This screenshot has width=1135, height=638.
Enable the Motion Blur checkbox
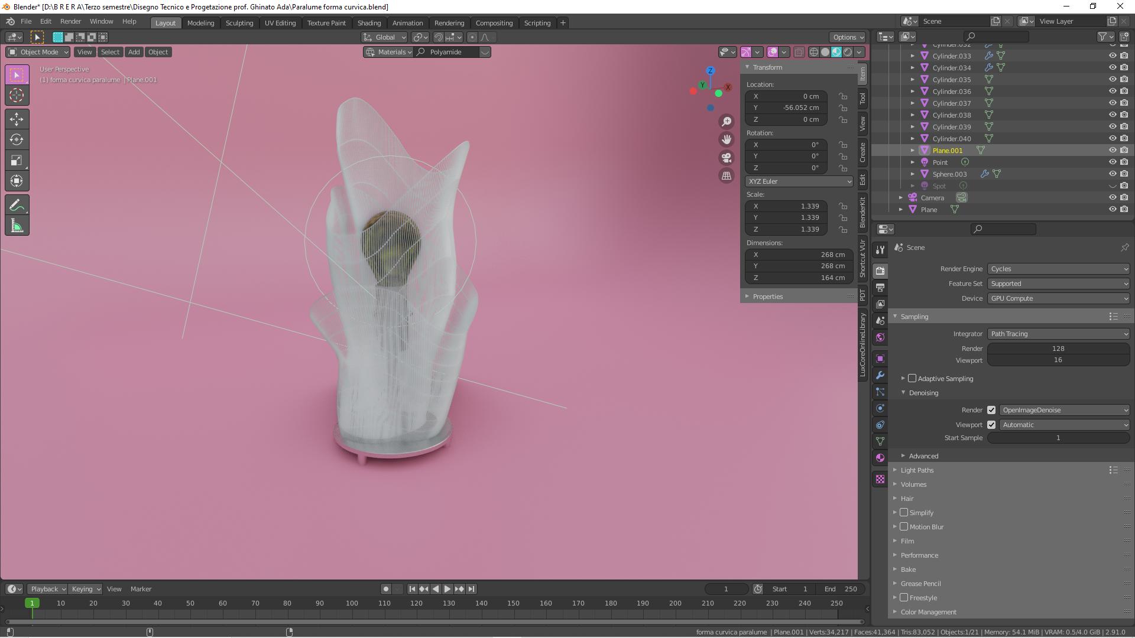click(904, 527)
